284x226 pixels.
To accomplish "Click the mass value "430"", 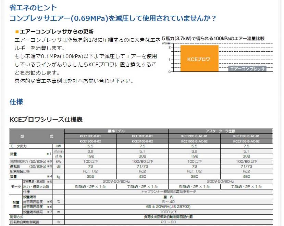I will tap(143, 176).
